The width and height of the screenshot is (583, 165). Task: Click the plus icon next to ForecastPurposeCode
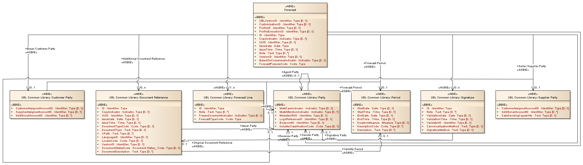click(255, 64)
